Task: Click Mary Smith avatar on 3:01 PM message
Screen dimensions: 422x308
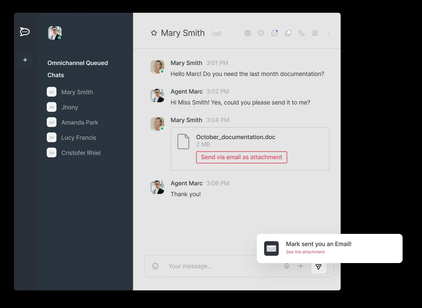Action: 157,67
